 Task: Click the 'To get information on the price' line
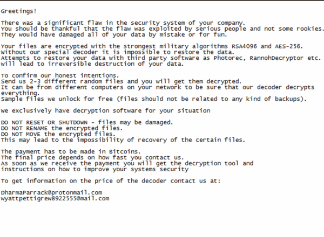pyautogui.click(x=111, y=181)
